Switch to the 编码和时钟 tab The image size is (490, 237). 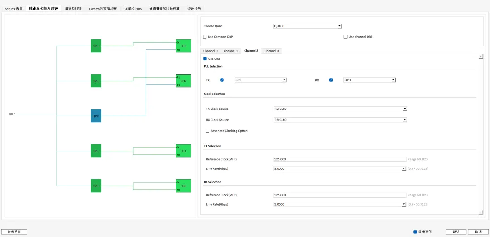tap(73, 9)
